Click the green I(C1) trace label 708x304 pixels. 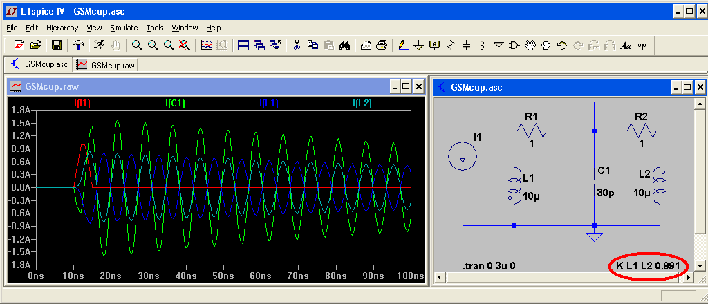(x=175, y=104)
